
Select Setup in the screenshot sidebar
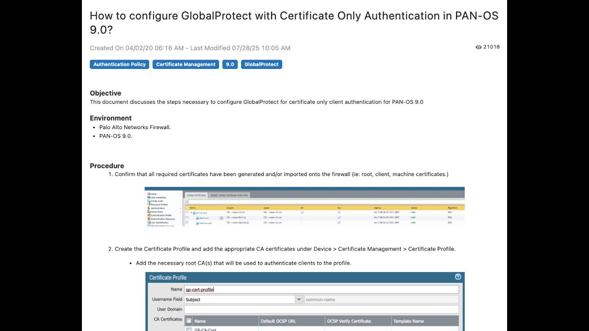pyautogui.click(x=152, y=194)
